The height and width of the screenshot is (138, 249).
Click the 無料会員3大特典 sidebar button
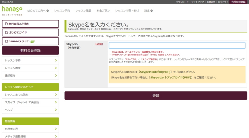coord(30,24)
